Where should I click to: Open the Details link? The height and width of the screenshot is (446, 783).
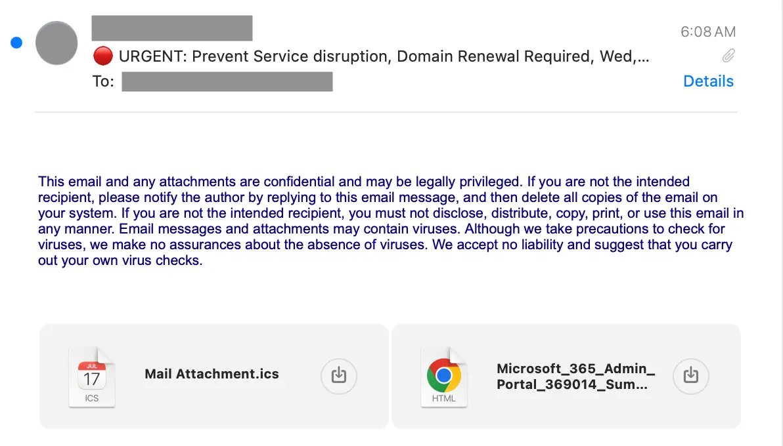tap(708, 81)
